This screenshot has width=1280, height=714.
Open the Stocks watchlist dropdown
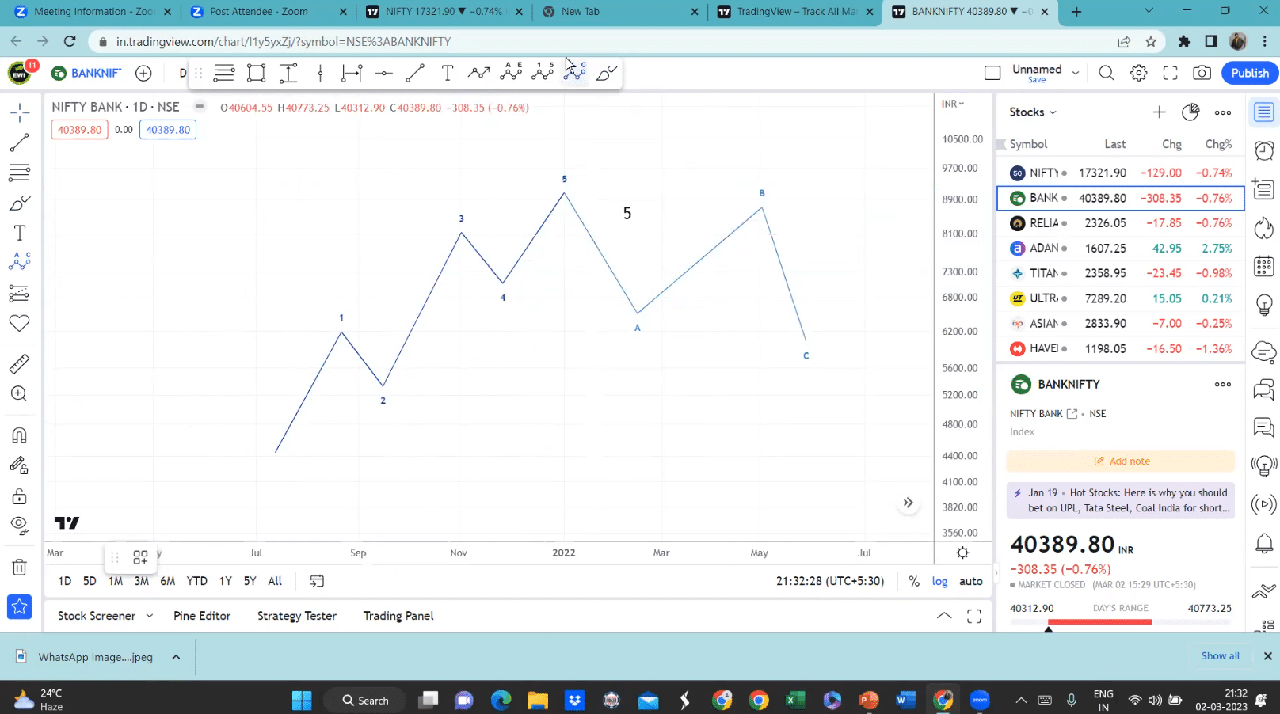[1031, 112]
